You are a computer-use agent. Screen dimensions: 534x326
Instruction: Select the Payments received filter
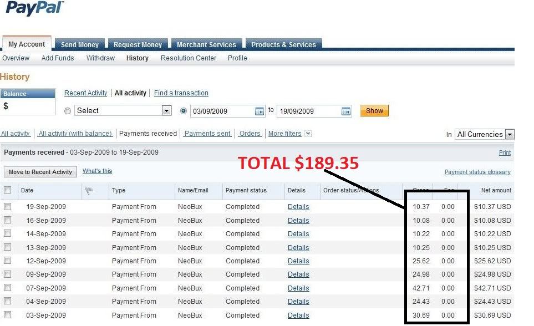(x=148, y=134)
